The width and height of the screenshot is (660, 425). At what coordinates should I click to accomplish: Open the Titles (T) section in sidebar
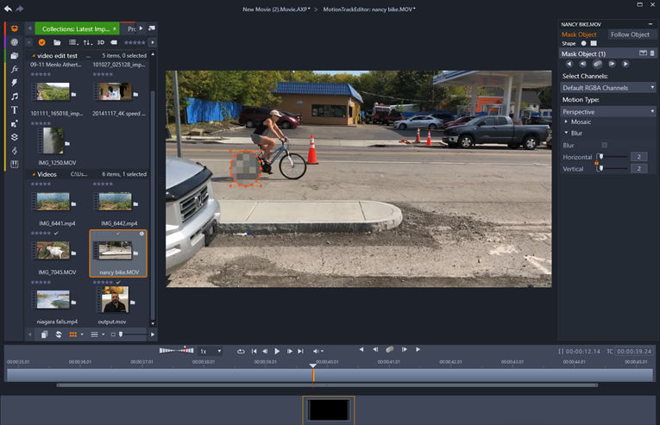click(x=15, y=109)
